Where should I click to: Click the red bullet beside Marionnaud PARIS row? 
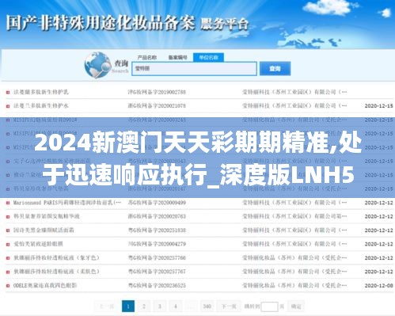tap(8, 203)
